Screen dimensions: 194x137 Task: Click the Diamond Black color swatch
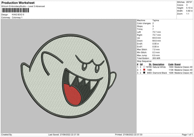(144, 73)
